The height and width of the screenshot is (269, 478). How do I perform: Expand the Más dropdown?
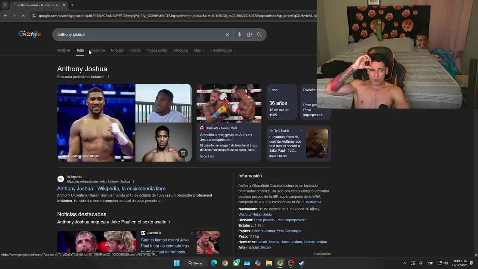click(x=199, y=50)
